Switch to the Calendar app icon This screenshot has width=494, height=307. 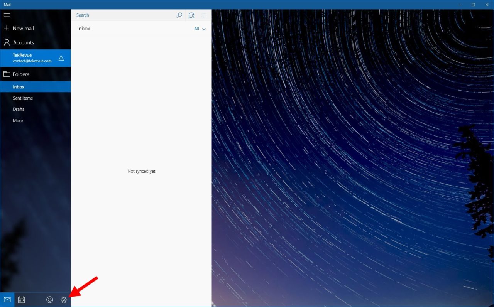pyautogui.click(x=21, y=299)
